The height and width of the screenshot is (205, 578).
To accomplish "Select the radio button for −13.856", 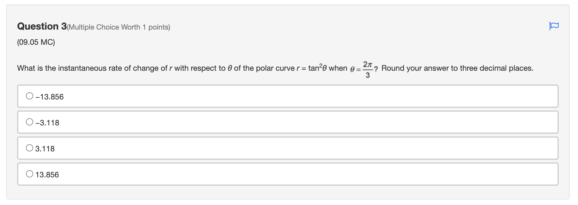I will pos(29,96).
